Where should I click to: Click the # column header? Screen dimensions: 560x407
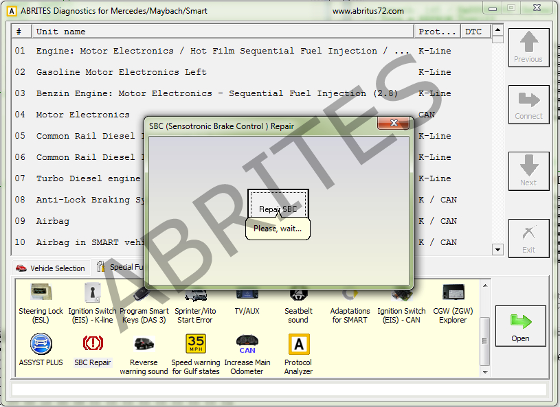tap(21, 32)
